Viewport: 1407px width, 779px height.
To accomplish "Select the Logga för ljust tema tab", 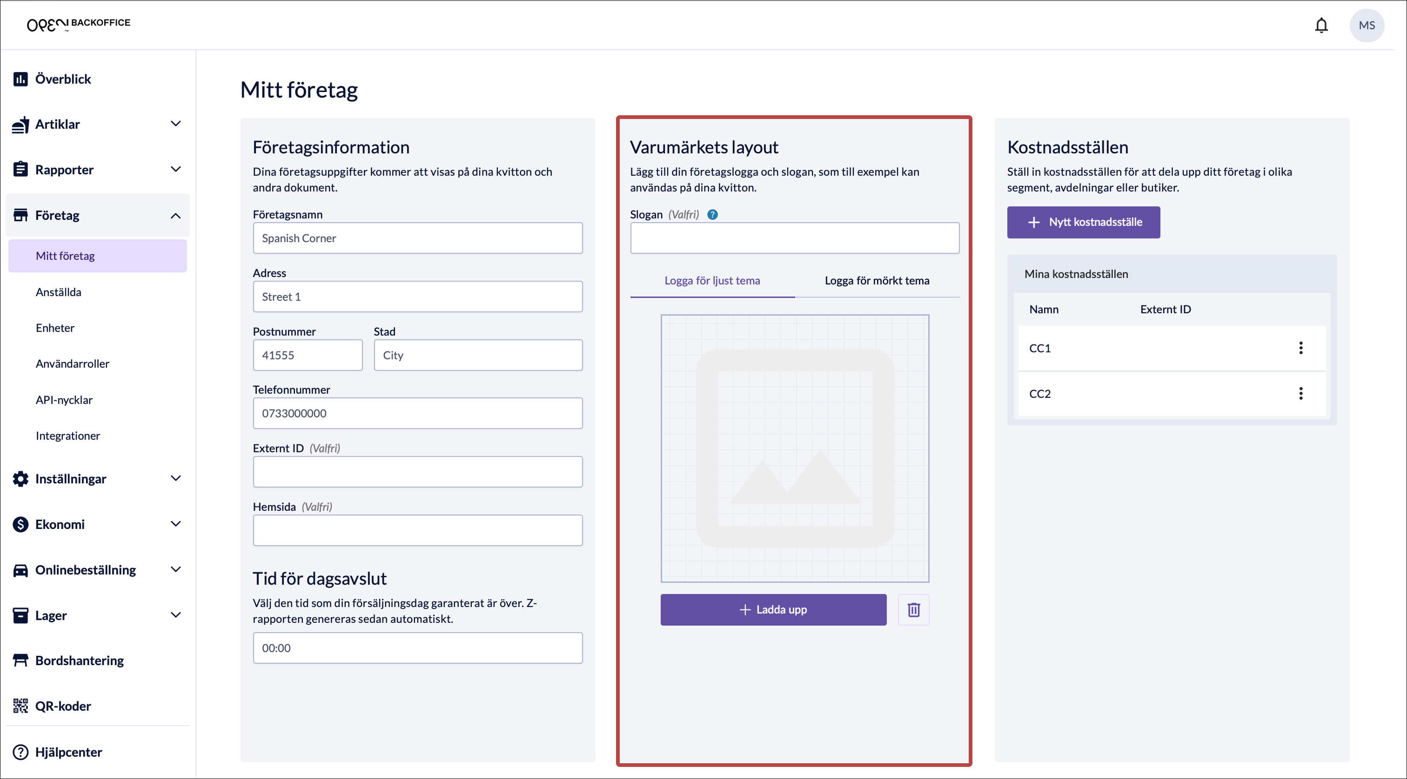I will [x=712, y=280].
